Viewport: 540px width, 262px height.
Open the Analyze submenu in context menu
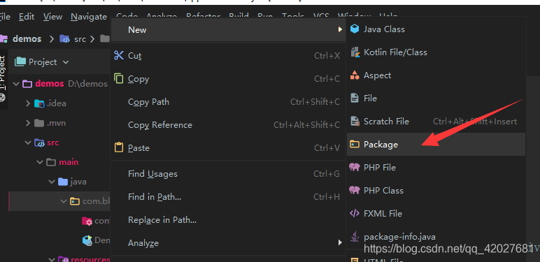tap(228, 243)
